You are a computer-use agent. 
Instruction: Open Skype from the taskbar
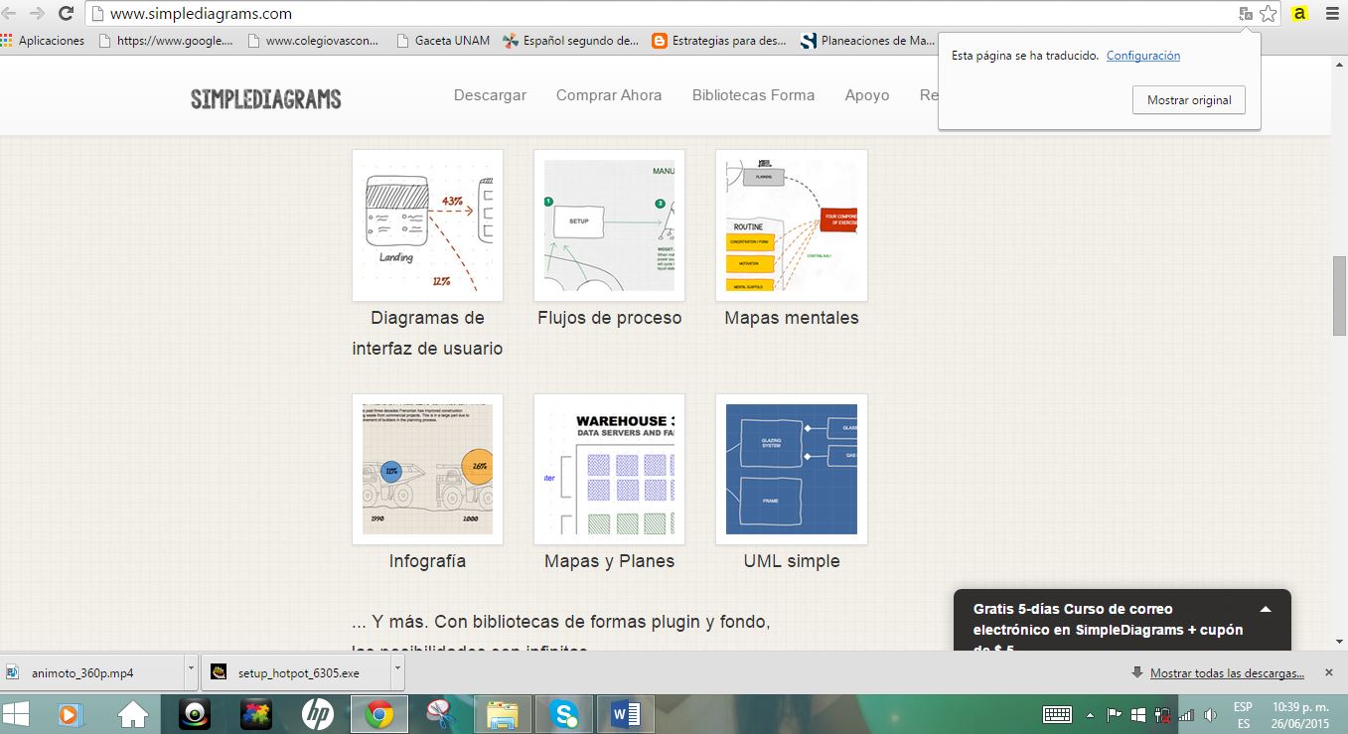[x=564, y=713]
